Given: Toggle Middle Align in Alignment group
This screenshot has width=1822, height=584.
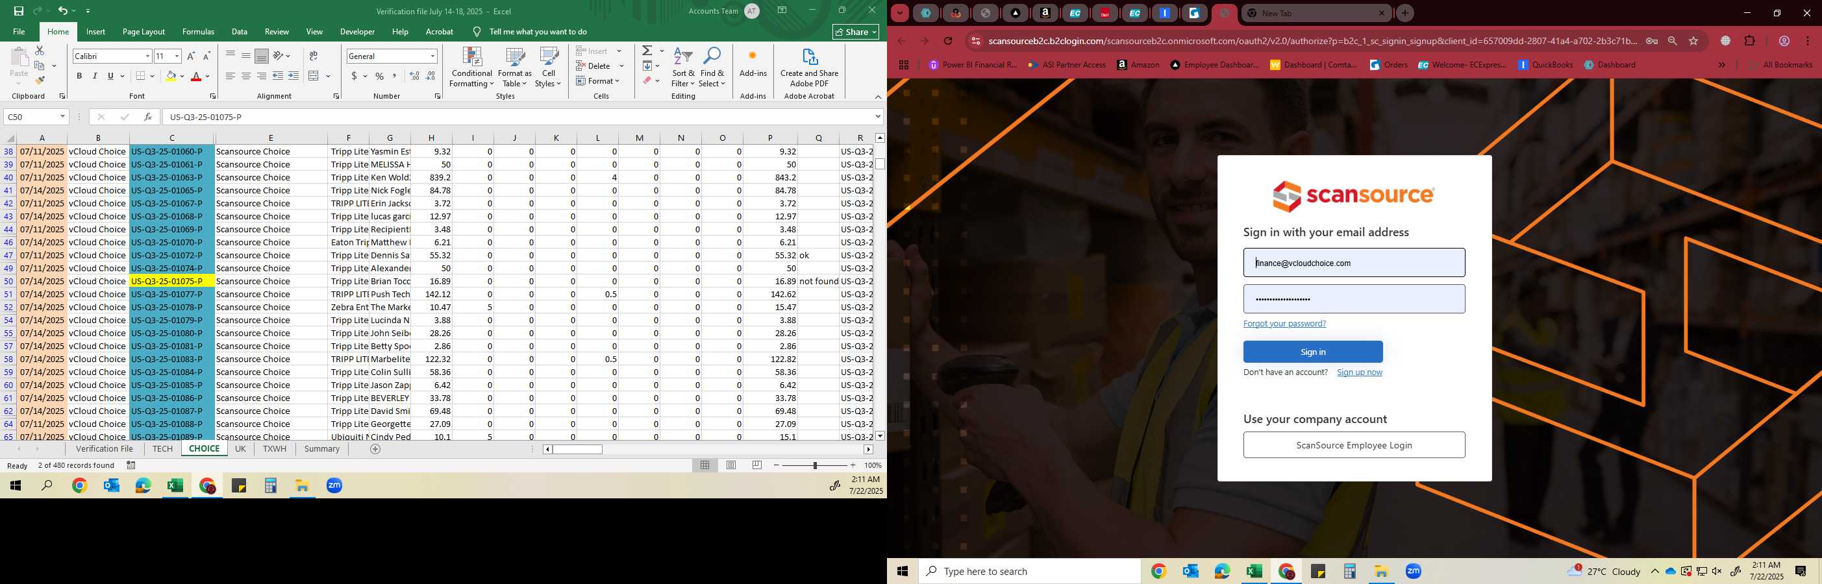Looking at the screenshot, I should [x=245, y=56].
